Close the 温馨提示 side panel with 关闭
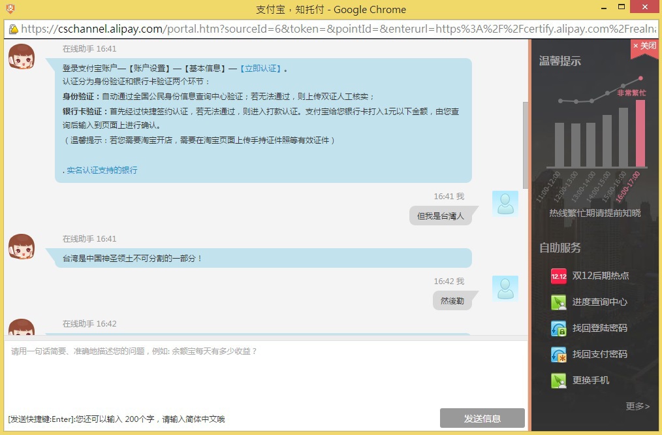This screenshot has height=435, width=662. coord(644,46)
